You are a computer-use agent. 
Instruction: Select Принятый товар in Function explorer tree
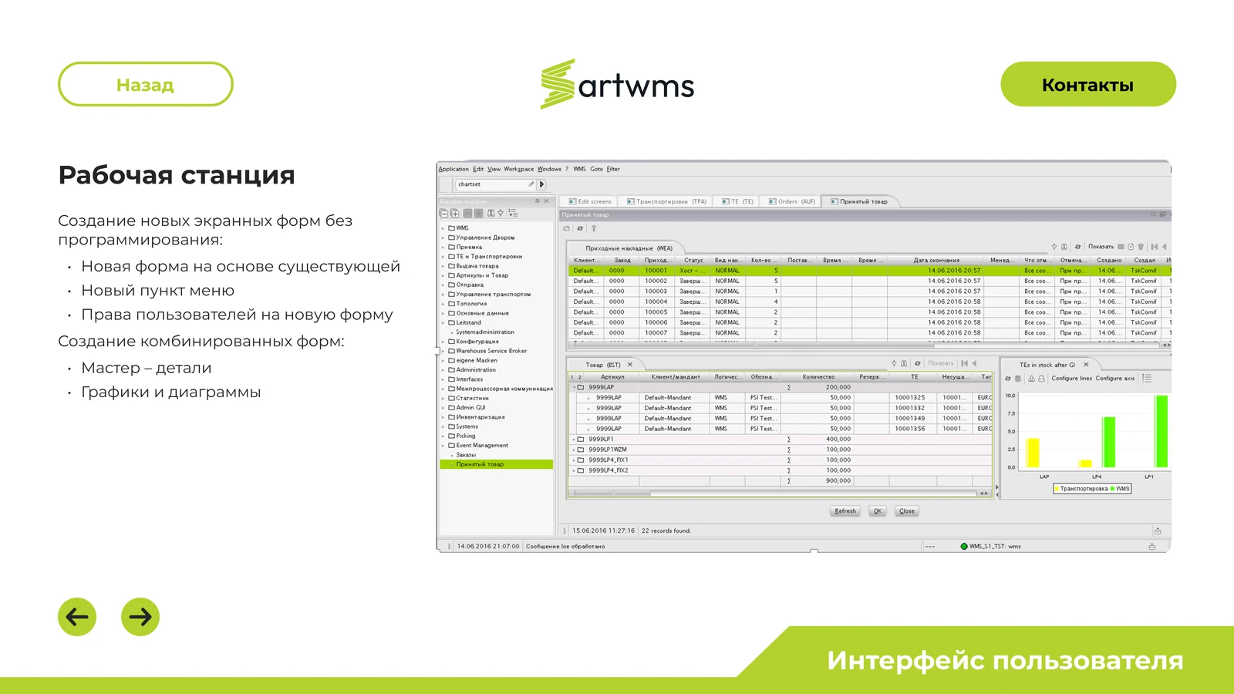click(496, 464)
